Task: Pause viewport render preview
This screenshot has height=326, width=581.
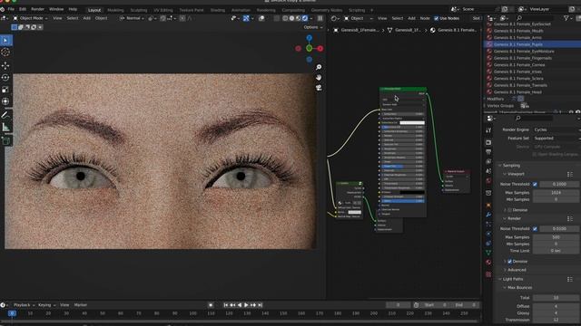Action: pos(320,18)
